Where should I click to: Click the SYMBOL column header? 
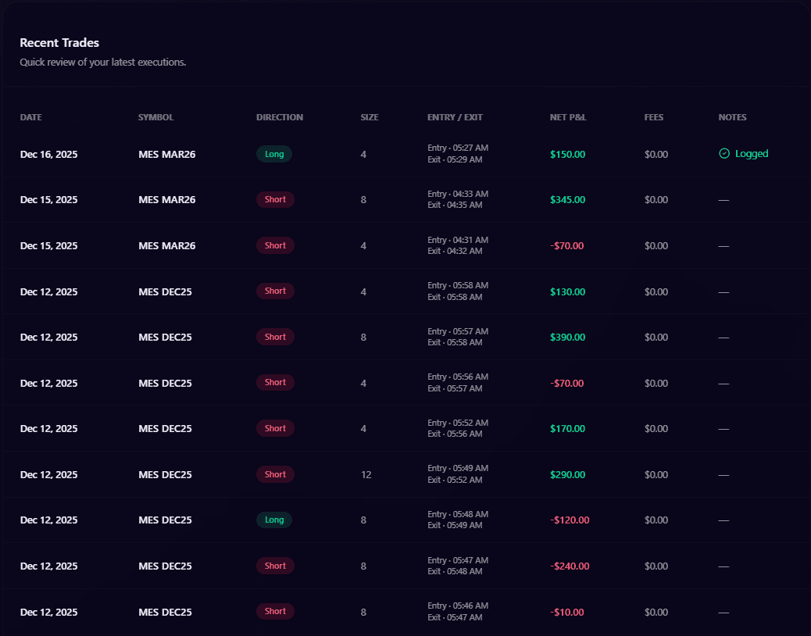click(155, 117)
